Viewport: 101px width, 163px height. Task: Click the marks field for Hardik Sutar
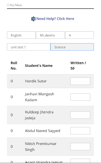coord(80,81)
